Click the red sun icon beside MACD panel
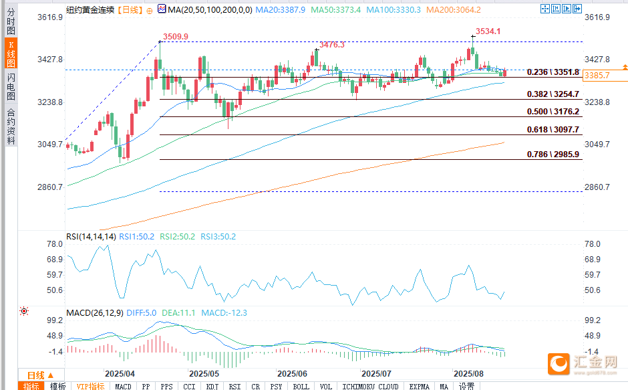The image size is (628, 390). [24, 311]
